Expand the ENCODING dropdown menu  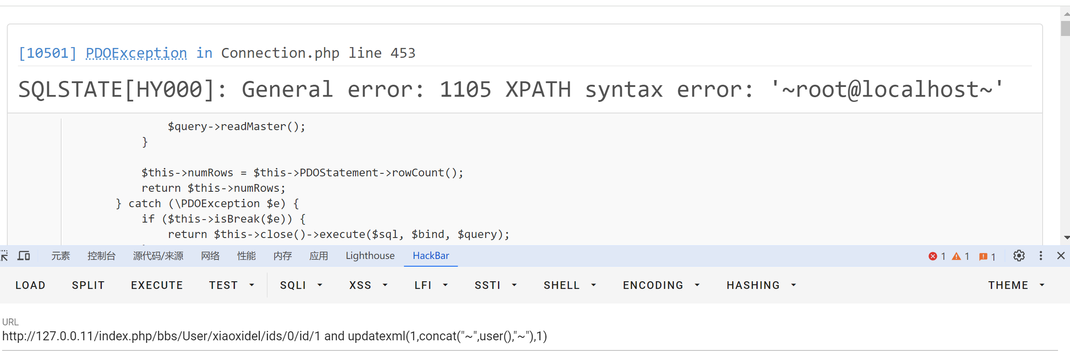coord(661,286)
